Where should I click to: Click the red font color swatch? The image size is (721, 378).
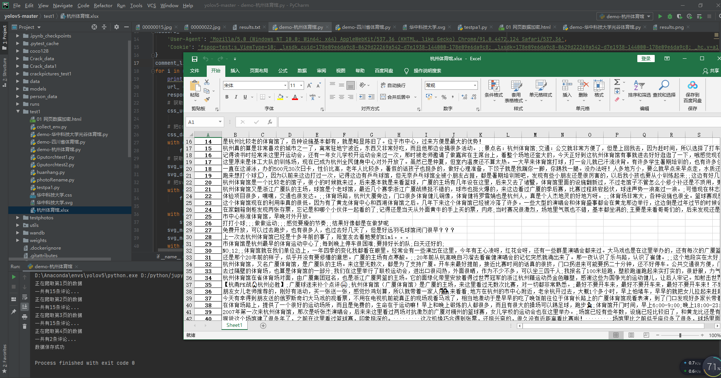pos(295,97)
